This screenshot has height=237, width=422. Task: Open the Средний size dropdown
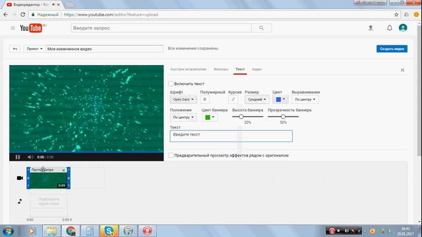[256, 99]
